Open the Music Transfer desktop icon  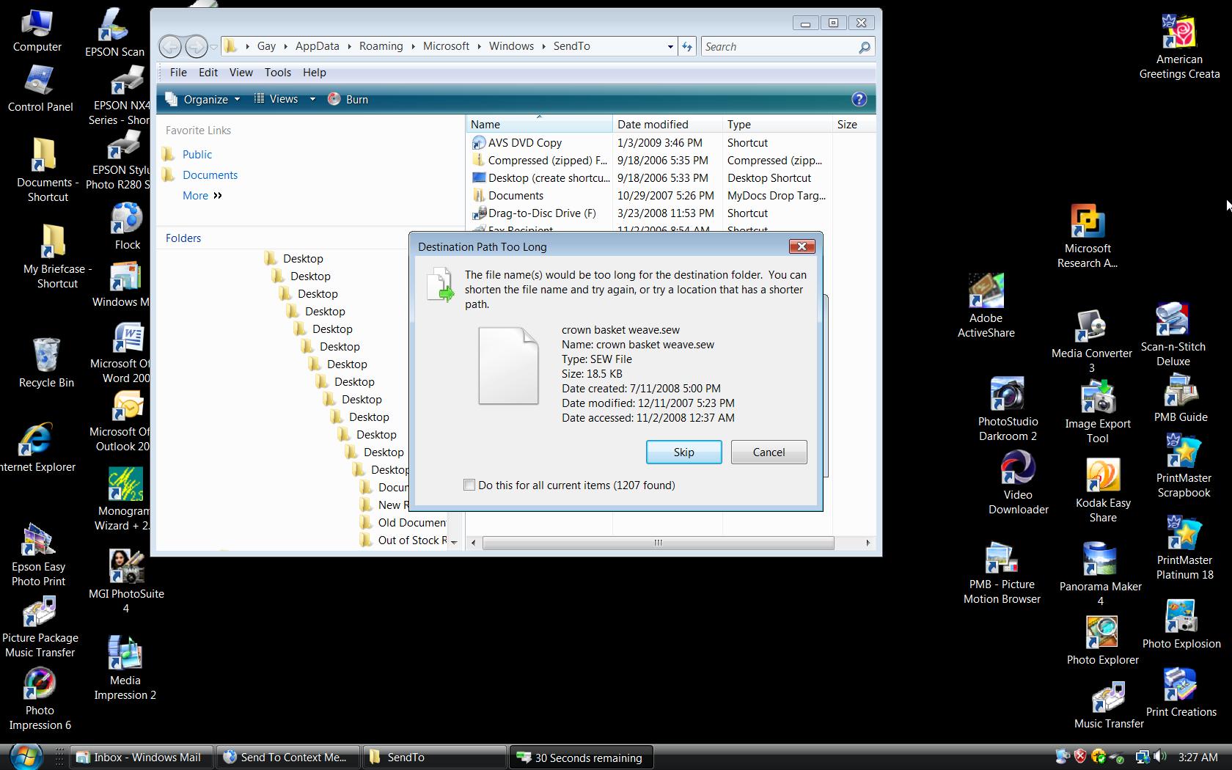[x=1109, y=705]
